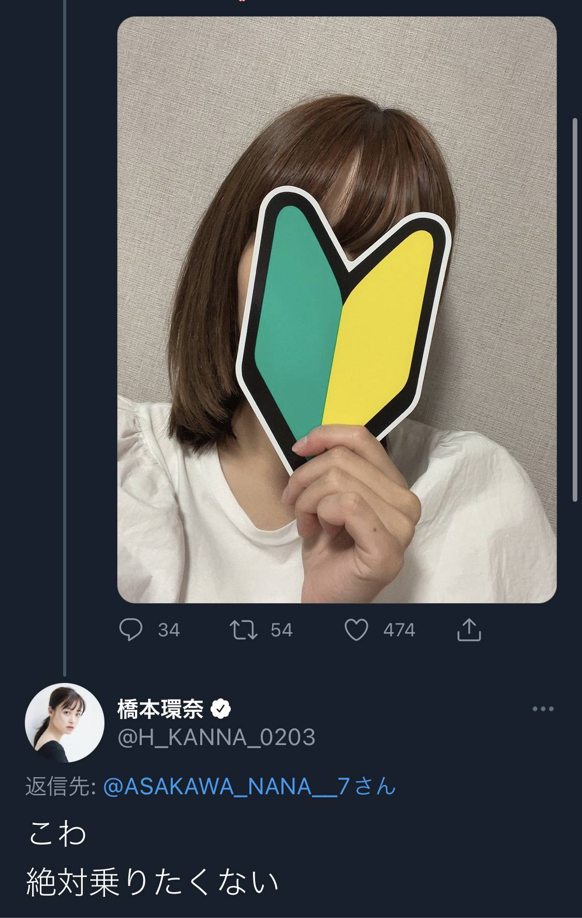Tap the retweet count 54
The width and height of the screenshot is (582, 918).
click(x=281, y=630)
